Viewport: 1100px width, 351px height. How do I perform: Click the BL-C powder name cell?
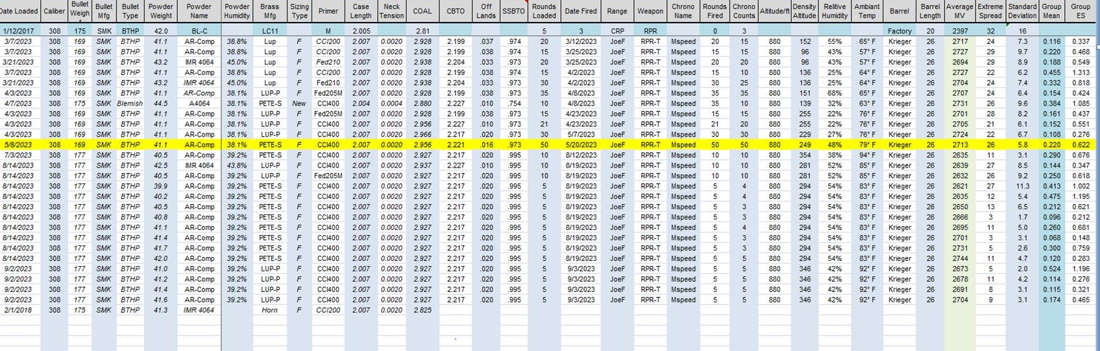[199, 31]
